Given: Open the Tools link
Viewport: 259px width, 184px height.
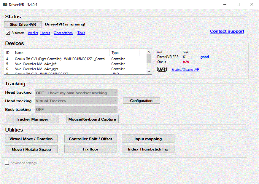Looking at the screenshot, I should pyautogui.click(x=81, y=33).
